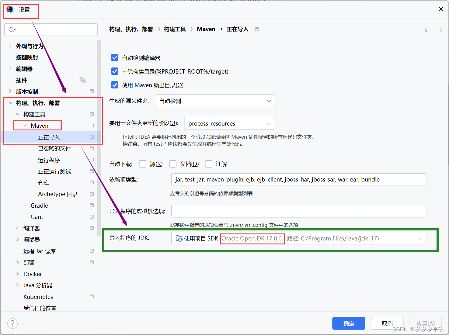Toggle 使用 Maven 输出目录 checkbox
Screen dimensions: 449x335
(115, 85)
